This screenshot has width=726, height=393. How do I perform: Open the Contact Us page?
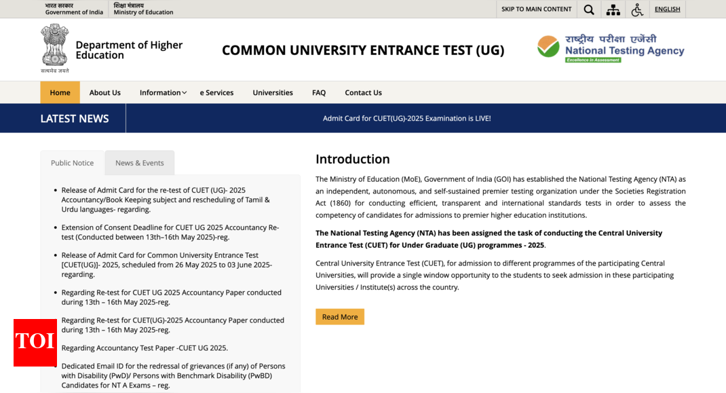(363, 93)
